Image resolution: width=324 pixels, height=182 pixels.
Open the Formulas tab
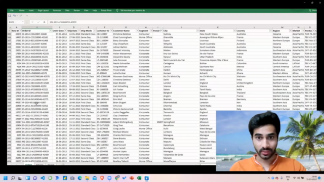point(57,10)
